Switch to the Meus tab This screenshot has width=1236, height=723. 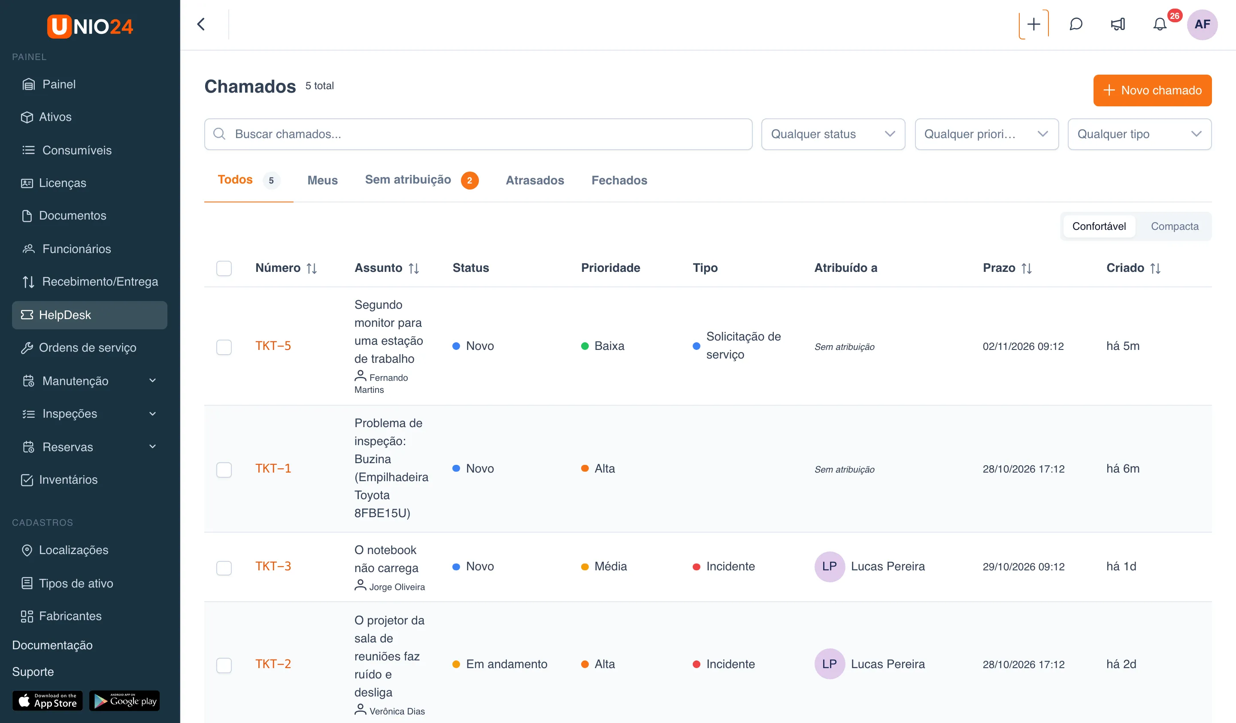coord(322,180)
